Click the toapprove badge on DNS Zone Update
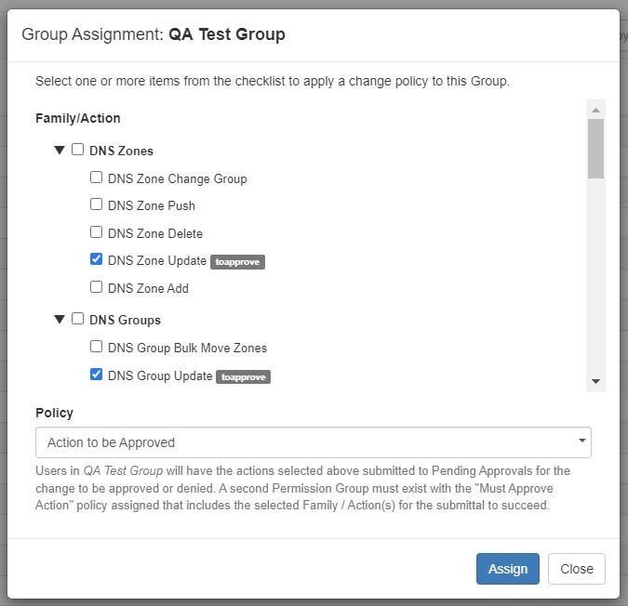The width and height of the screenshot is (628, 606). (237, 262)
